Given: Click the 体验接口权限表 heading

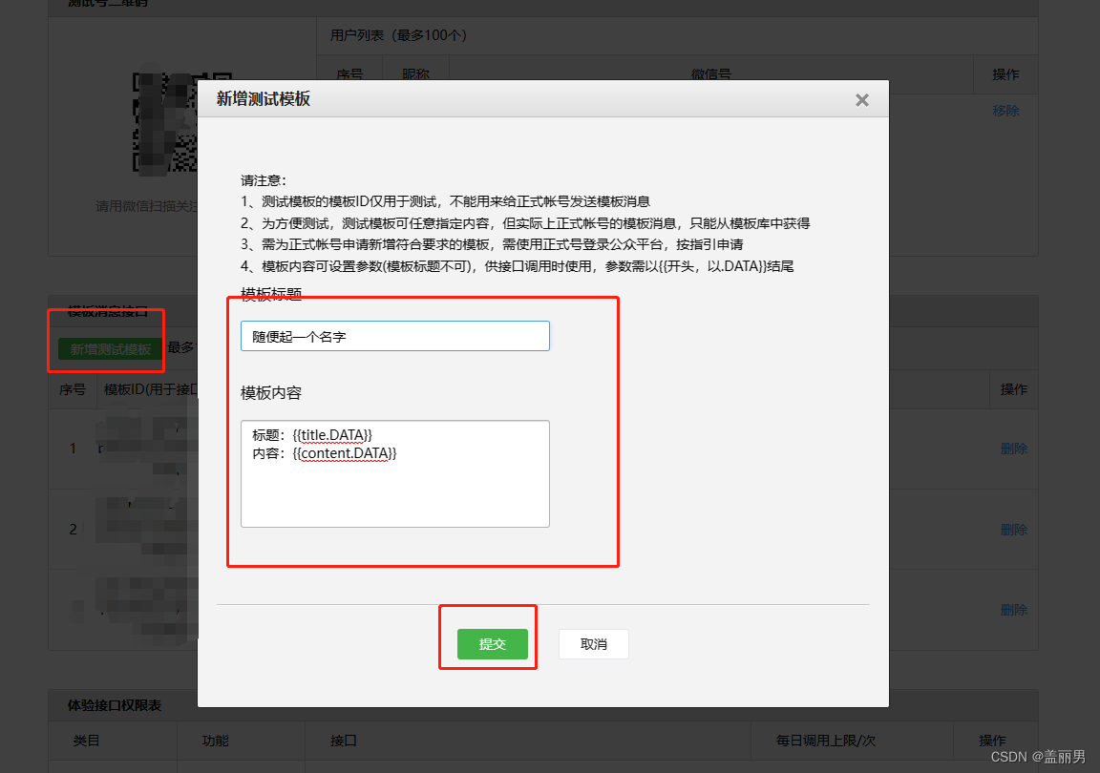Looking at the screenshot, I should click(x=115, y=705).
